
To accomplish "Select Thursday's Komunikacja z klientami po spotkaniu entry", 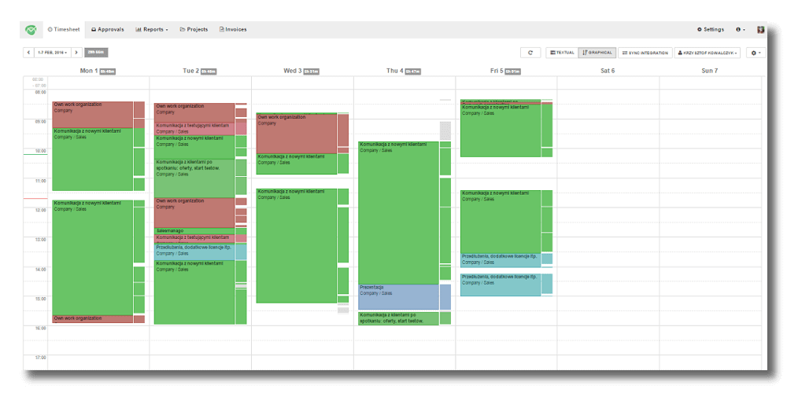I will (398, 318).
